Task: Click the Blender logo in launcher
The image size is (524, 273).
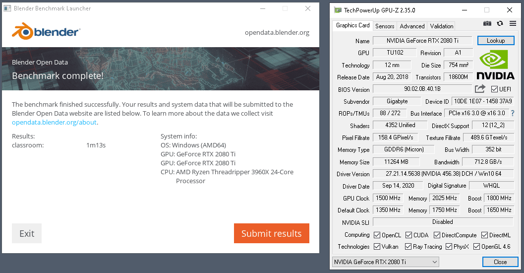Action: click(x=46, y=31)
